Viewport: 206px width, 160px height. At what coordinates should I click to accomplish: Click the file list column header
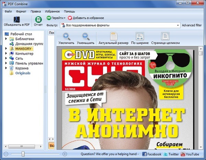[51, 33]
